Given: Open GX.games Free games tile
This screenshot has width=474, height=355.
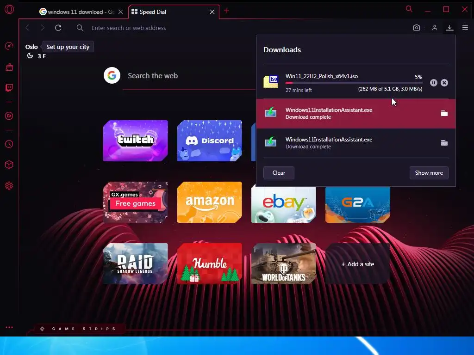Looking at the screenshot, I should 136,202.
